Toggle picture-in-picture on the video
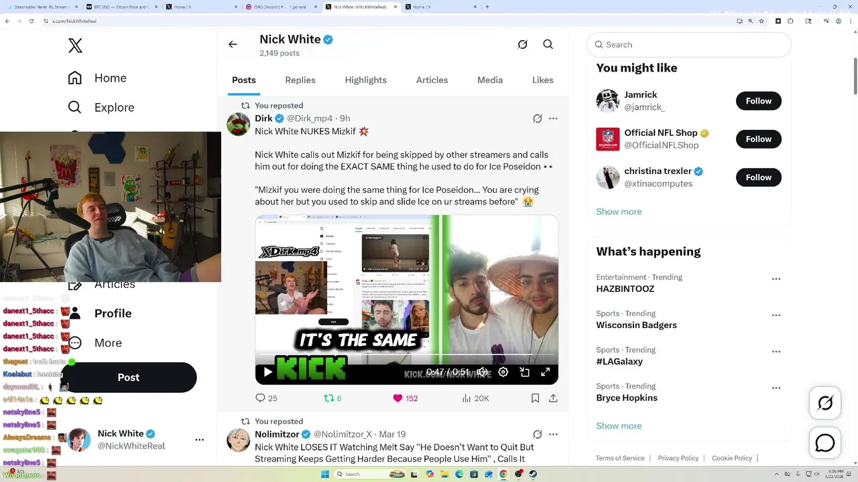858x482 pixels. coord(525,372)
